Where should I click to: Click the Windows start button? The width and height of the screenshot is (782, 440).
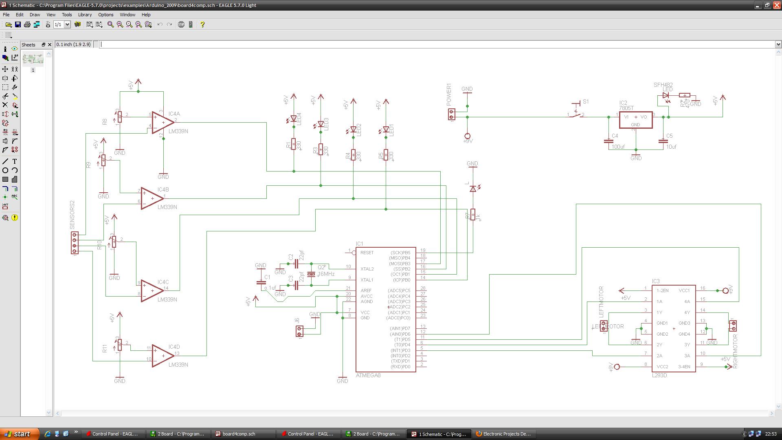pyautogui.click(x=20, y=434)
